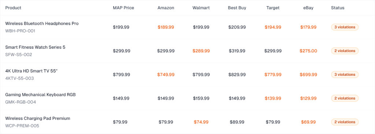
Task: Click the $189.99 Amazon price for headphones
Action: point(166,27)
